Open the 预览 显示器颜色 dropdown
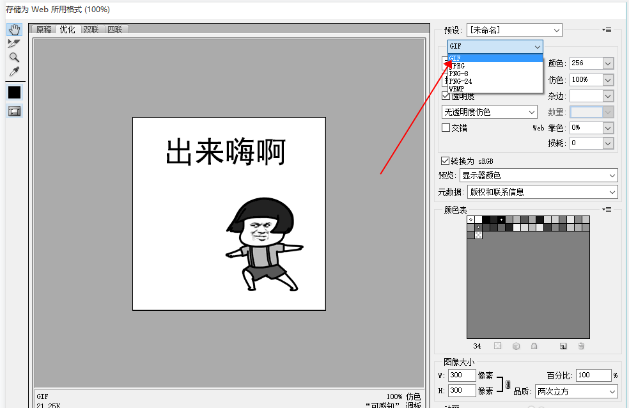629x408 pixels. (539, 175)
